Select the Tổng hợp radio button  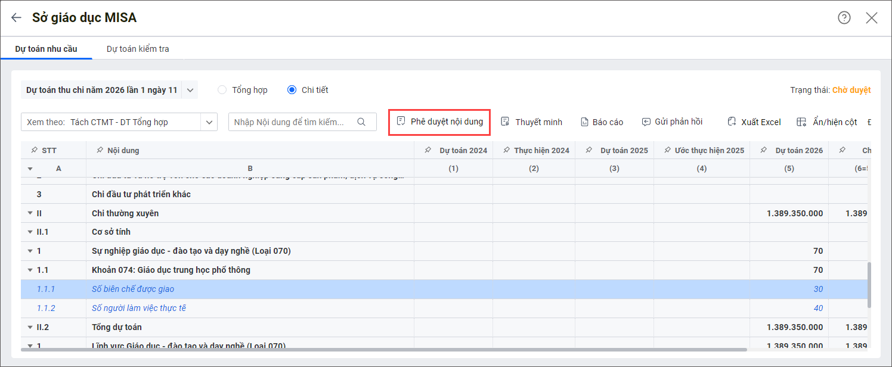tap(222, 90)
